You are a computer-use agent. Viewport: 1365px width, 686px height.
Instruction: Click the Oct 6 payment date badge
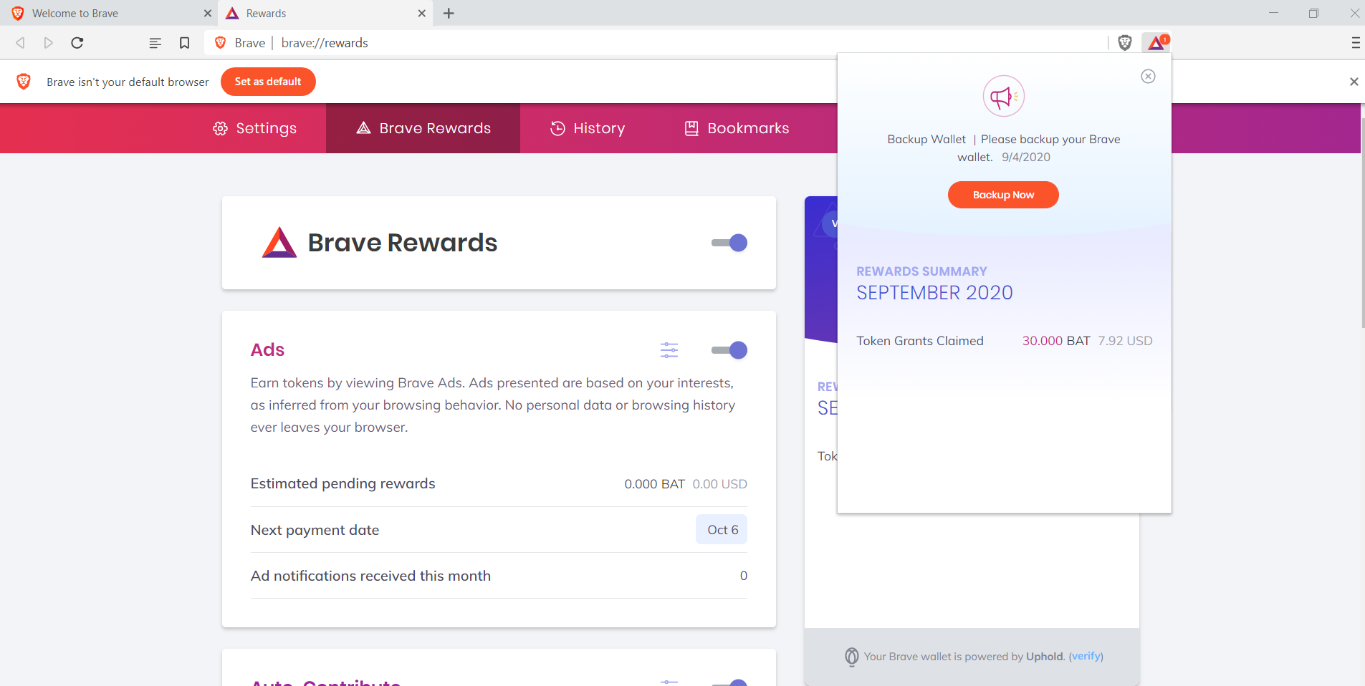click(x=722, y=530)
